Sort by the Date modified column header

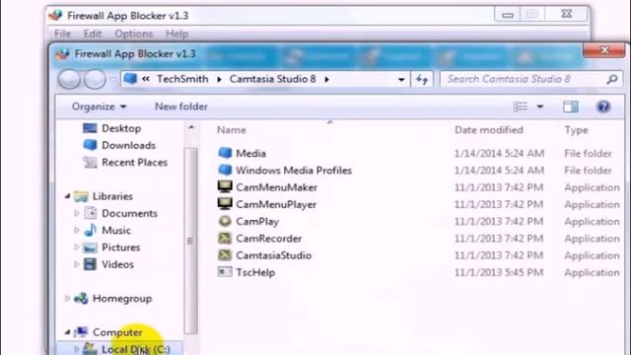[x=489, y=130]
